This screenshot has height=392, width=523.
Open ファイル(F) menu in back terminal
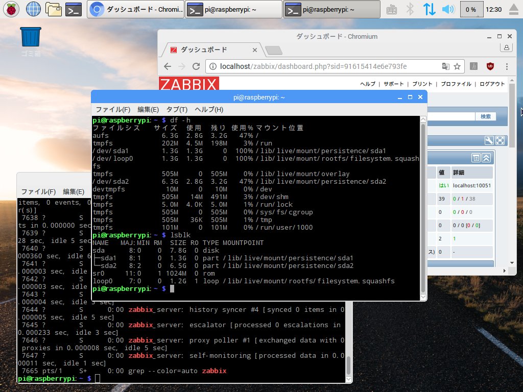[x=38, y=192]
